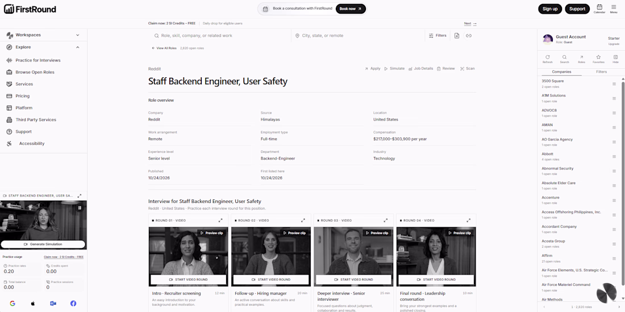Open Browse Open Roles
This screenshot has height=312, width=625.
point(35,72)
